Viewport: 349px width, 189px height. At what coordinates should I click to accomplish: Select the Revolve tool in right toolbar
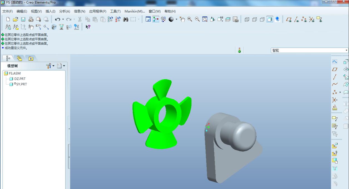[x=346, y=69]
